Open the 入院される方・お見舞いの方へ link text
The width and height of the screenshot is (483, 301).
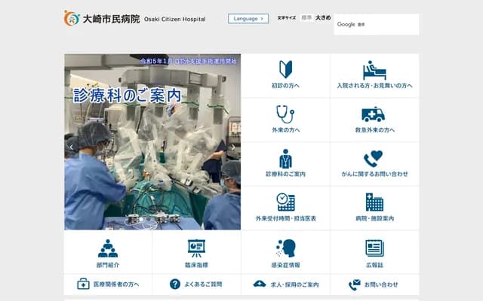[x=374, y=86]
